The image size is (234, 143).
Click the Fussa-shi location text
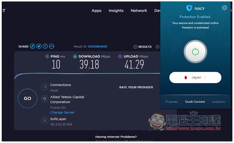tap(58, 107)
